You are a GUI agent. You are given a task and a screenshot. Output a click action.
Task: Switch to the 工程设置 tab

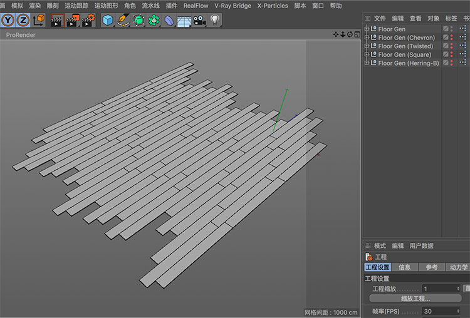(x=378, y=267)
